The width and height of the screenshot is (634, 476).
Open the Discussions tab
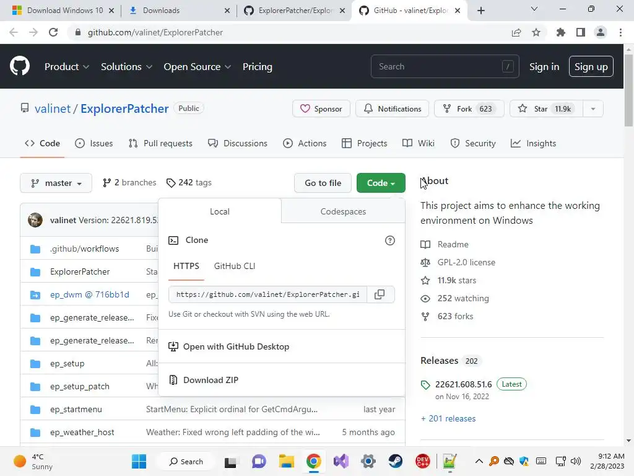click(x=238, y=143)
